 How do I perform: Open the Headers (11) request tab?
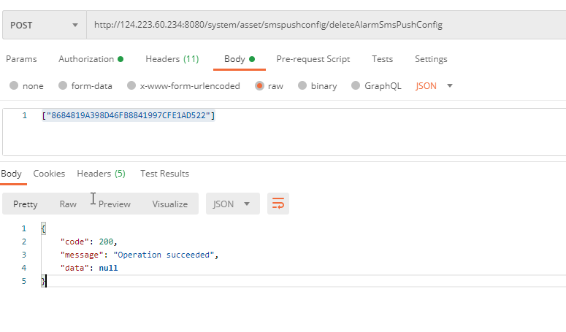pos(172,59)
